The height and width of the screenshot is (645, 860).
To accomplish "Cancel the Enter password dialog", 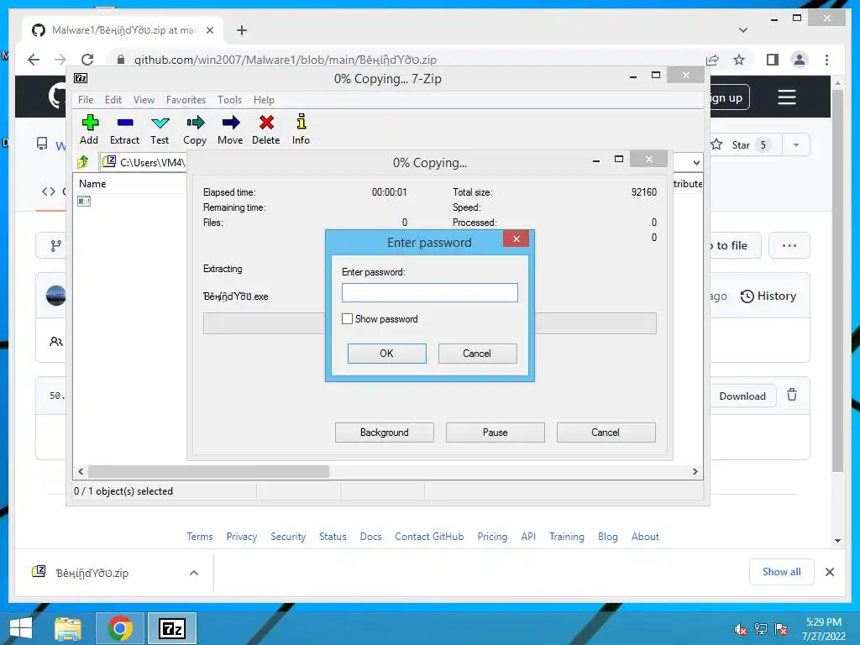I will [x=477, y=354].
